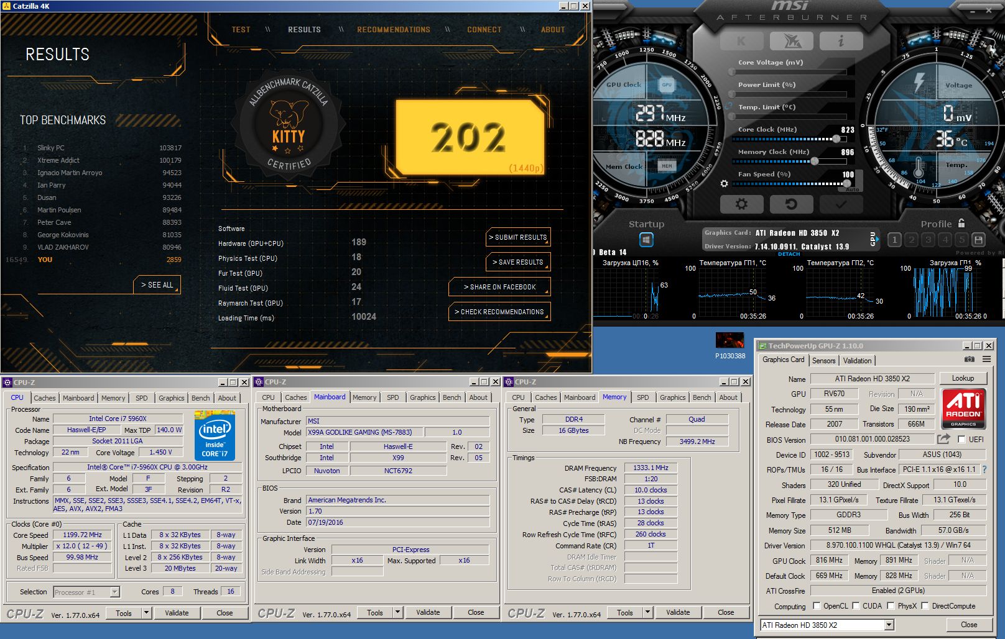Toggle the DirectCompute checkbox
Screen dimensions: 1005x639
pos(925,606)
